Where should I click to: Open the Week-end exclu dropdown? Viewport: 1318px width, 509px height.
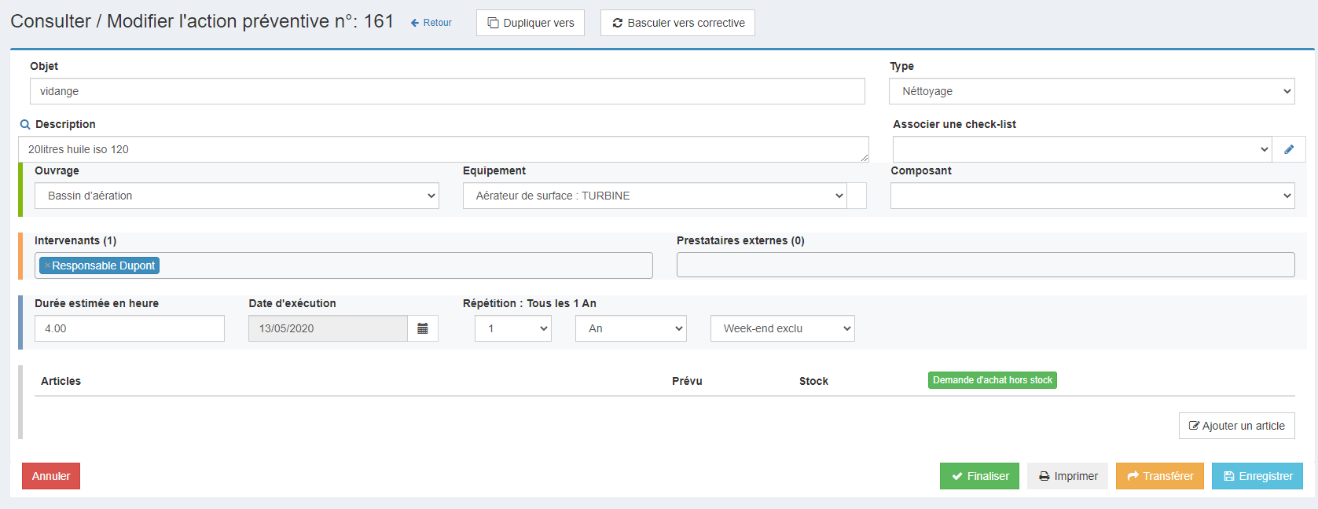click(783, 328)
